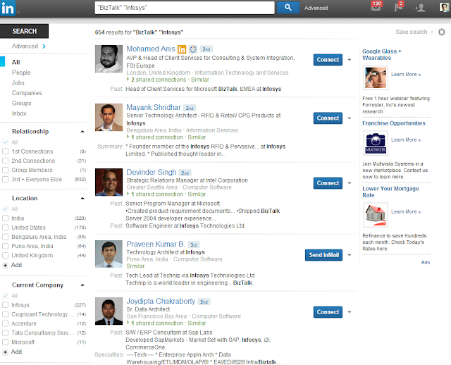Click Similar link under Praveen Kumar B.

[135, 266]
